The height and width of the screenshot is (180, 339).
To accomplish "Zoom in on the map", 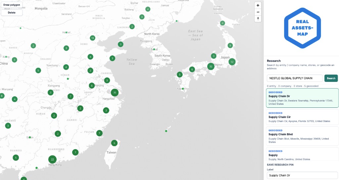I will click(258, 5).
